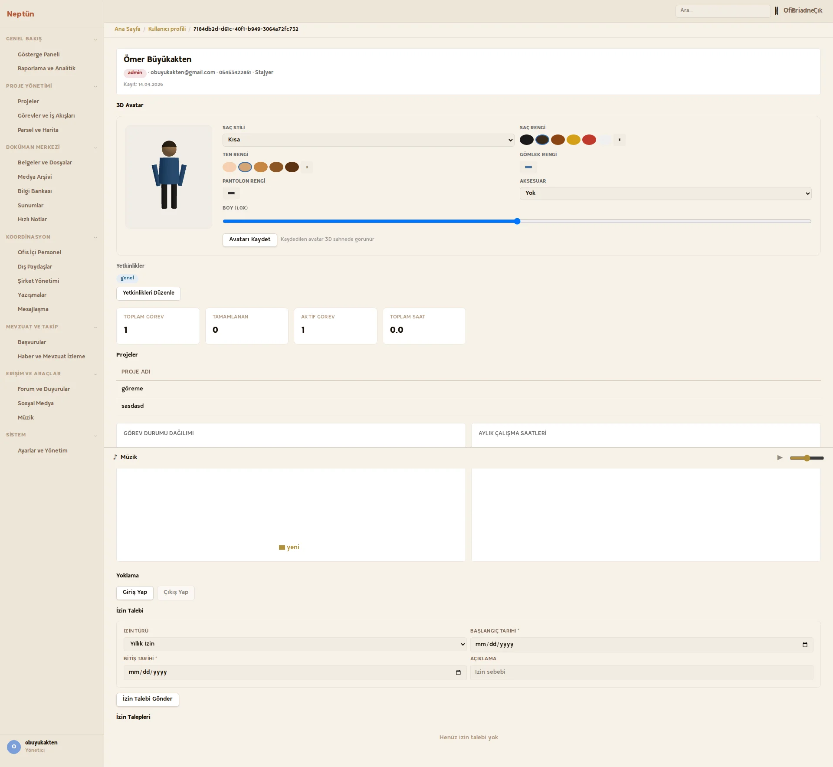Collapse the Proje Yönetimi sidebar section
833x767 pixels.
click(52, 86)
